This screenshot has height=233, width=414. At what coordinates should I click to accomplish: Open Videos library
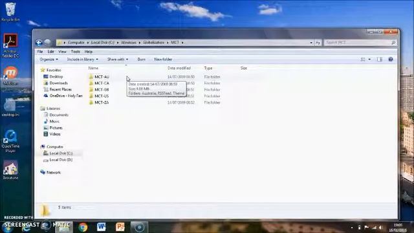pos(55,134)
